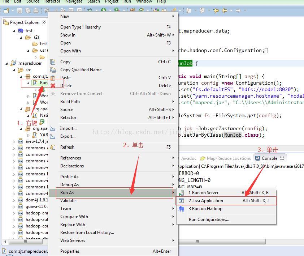The width and height of the screenshot is (304, 256).
Task: Click the red Delete X icon
Action: (x=53, y=86)
